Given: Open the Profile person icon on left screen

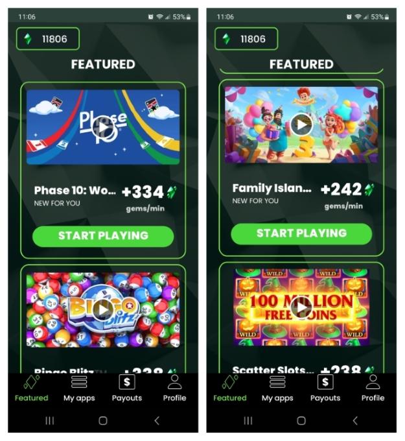Looking at the screenshot, I should 174,382.
